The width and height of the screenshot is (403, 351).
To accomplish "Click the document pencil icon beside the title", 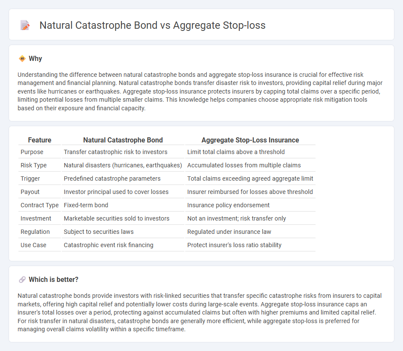I will 25,25.
